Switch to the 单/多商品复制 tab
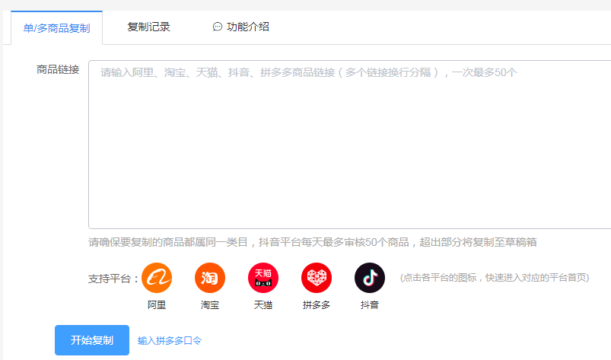The image size is (611, 360). [x=57, y=28]
